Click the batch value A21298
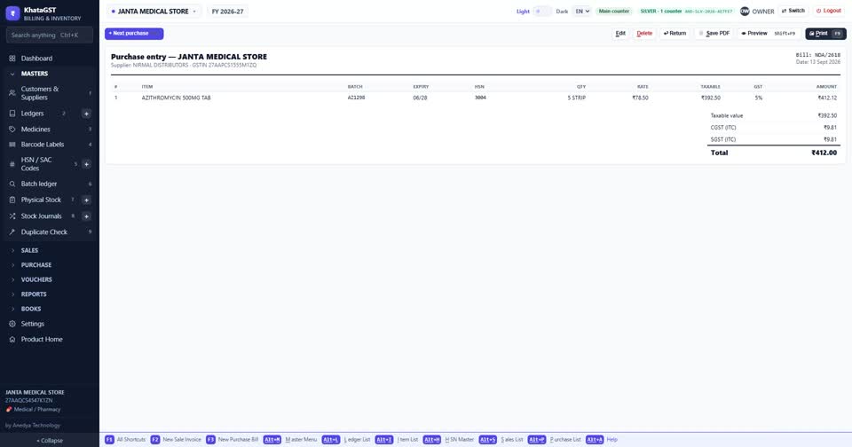The height and width of the screenshot is (447, 852). [357, 98]
